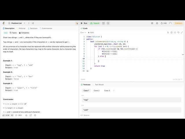The height and width of the screenshot is (139, 185).
Task: Click the bookmark icon in code editor
Action: point(171,32)
